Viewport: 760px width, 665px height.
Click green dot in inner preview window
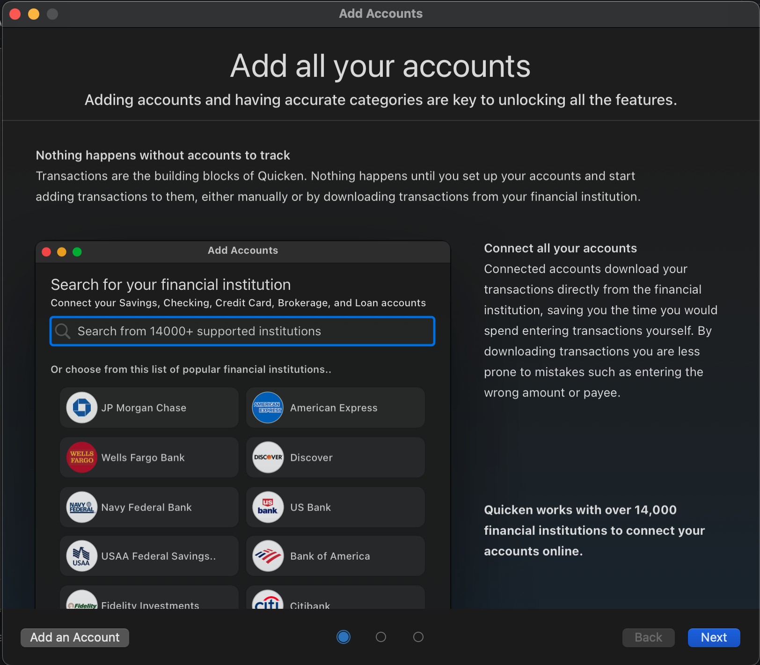coord(77,252)
